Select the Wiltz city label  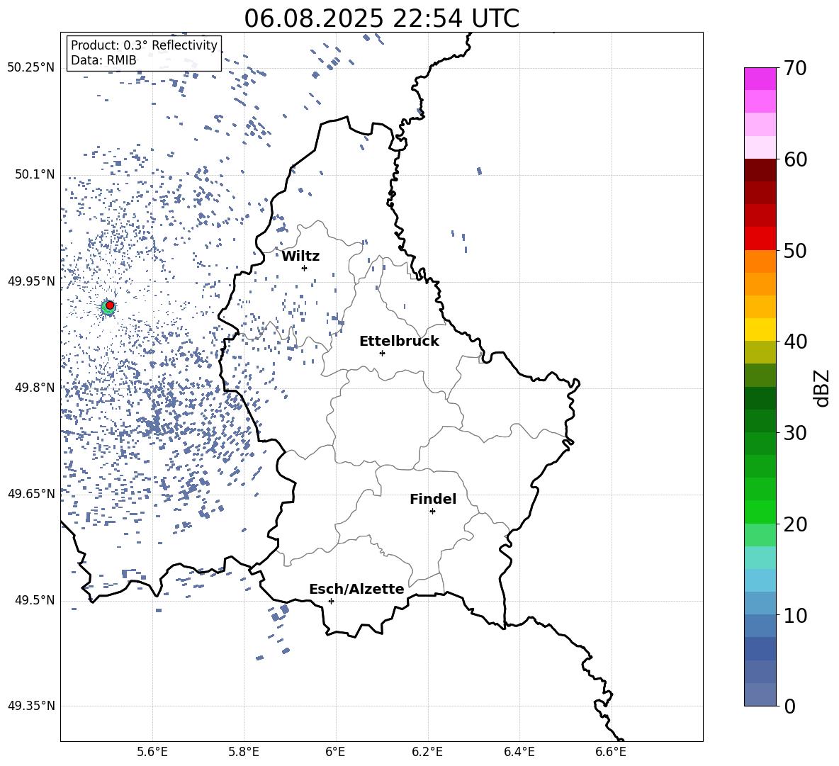click(300, 257)
